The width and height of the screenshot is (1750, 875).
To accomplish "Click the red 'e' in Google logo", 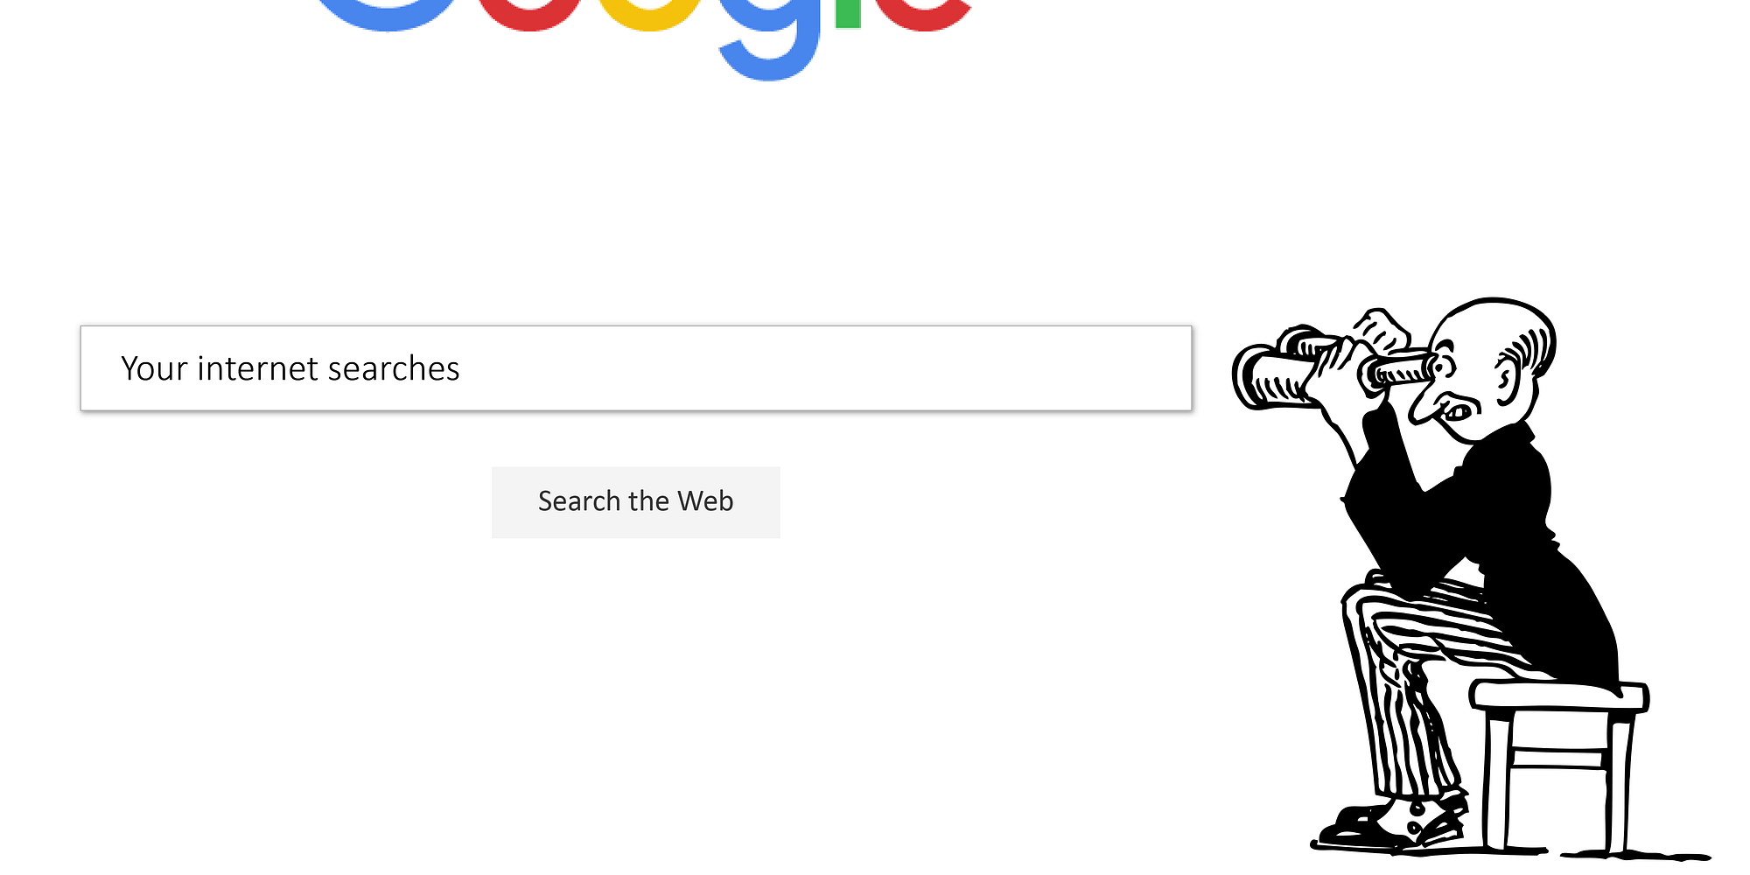I will [x=924, y=16].
